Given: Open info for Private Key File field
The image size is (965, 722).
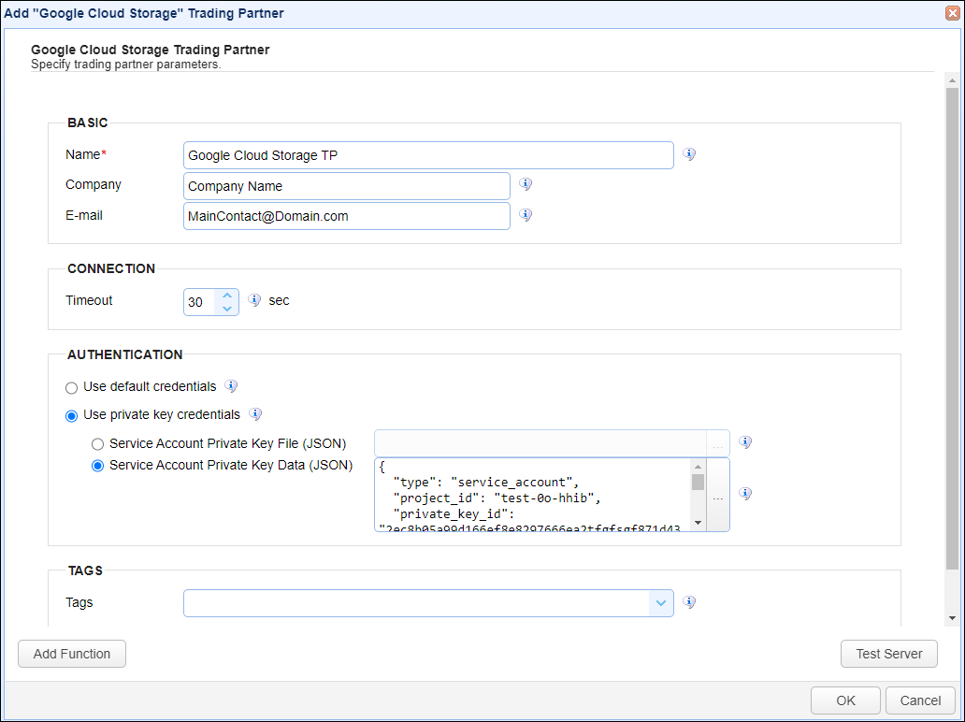Looking at the screenshot, I should pyautogui.click(x=745, y=442).
